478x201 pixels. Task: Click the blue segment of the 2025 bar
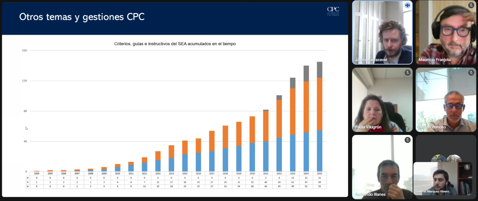coord(320,151)
